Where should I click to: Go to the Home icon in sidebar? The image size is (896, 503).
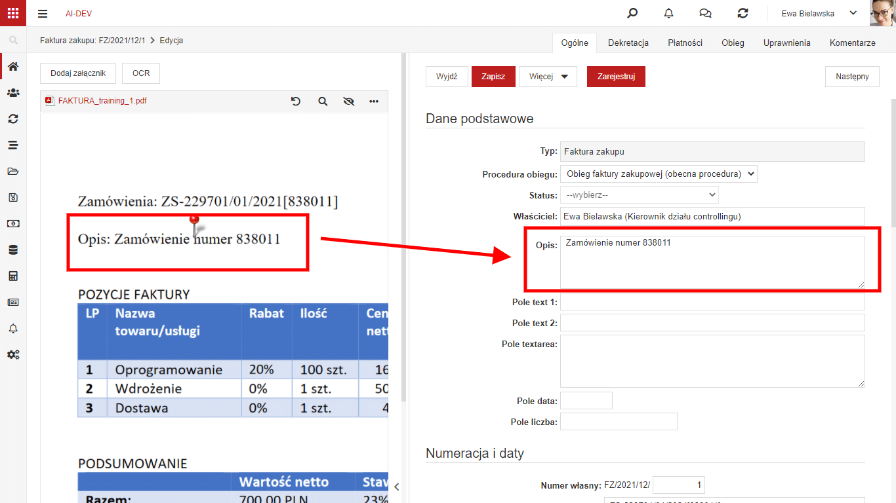13,67
